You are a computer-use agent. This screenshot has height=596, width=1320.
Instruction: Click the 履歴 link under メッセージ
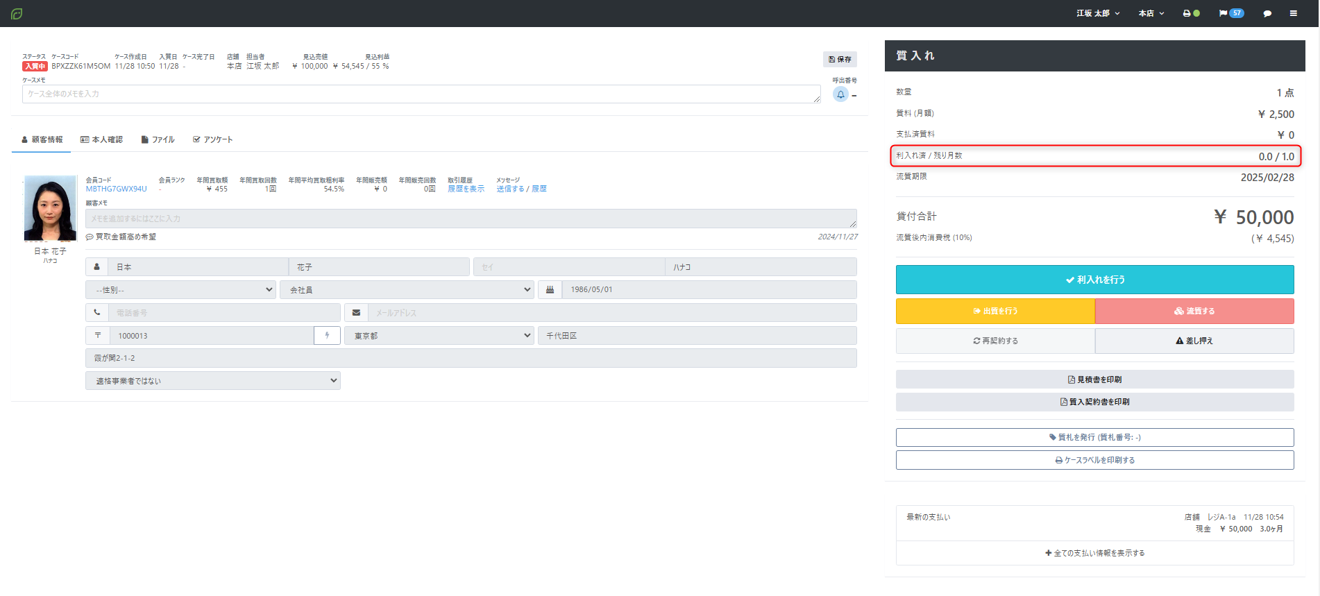pos(539,189)
